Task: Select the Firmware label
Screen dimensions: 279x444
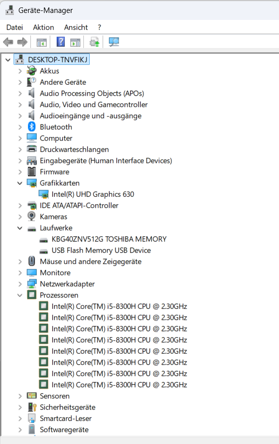Action: click(x=54, y=172)
